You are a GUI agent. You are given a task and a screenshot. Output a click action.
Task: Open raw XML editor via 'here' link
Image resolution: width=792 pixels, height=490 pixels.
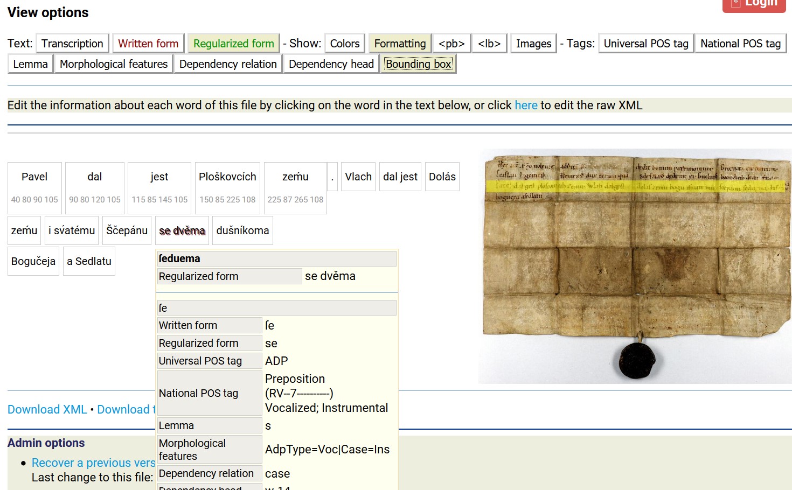pyautogui.click(x=526, y=105)
